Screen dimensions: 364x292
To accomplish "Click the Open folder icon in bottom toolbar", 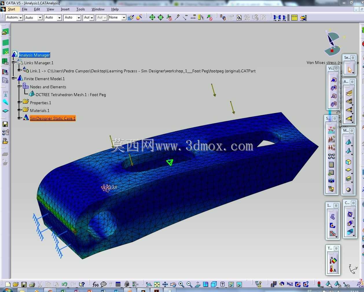I will tap(16, 284).
